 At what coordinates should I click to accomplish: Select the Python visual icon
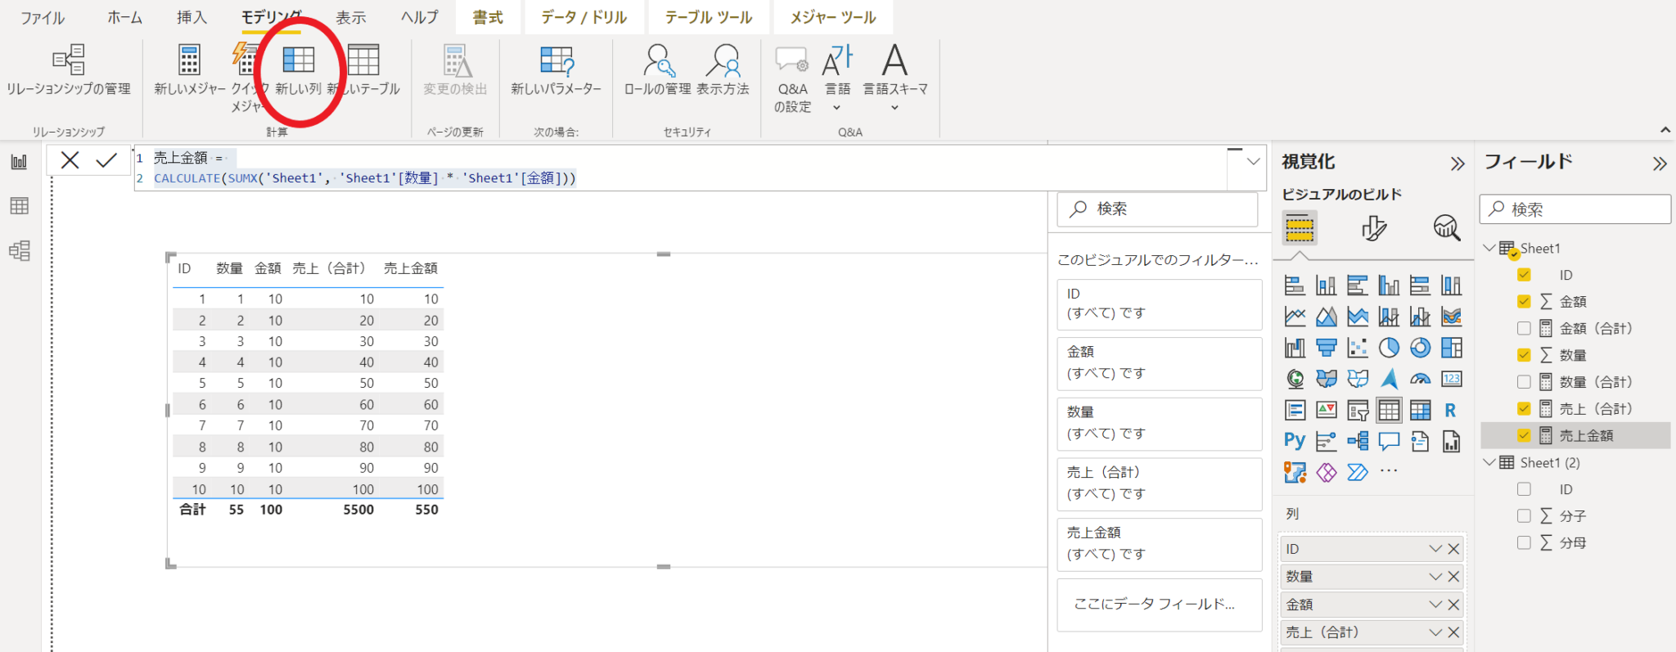point(1295,441)
